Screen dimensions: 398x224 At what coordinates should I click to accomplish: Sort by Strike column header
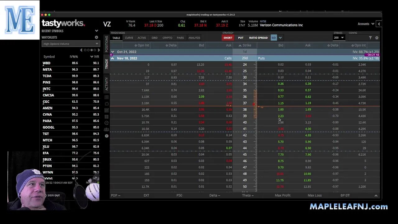coord(245,45)
